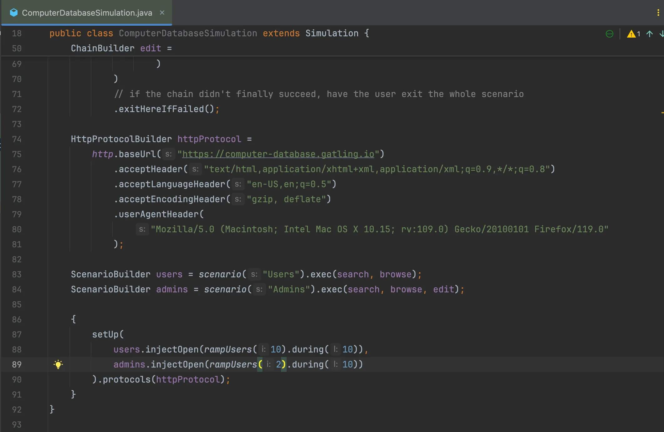The width and height of the screenshot is (664, 432).
Task: Jump to previous highlighted problem arrow
Action: [650, 34]
